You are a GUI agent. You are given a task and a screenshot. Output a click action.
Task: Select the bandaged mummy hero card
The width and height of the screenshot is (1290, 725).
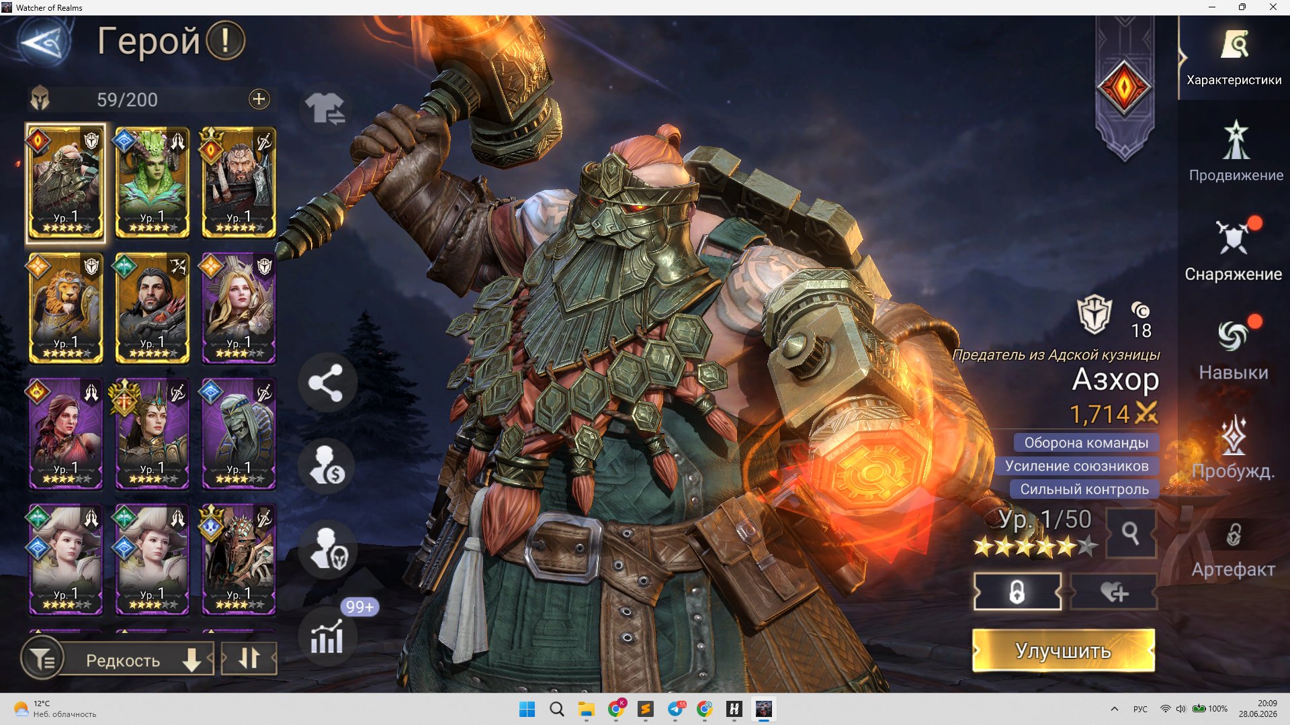(x=239, y=434)
